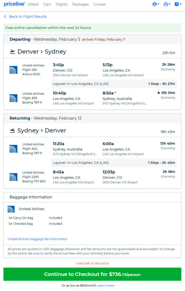Click the returning plane landing icon
This screenshot has width=185, height=291.
tap(12, 131)
